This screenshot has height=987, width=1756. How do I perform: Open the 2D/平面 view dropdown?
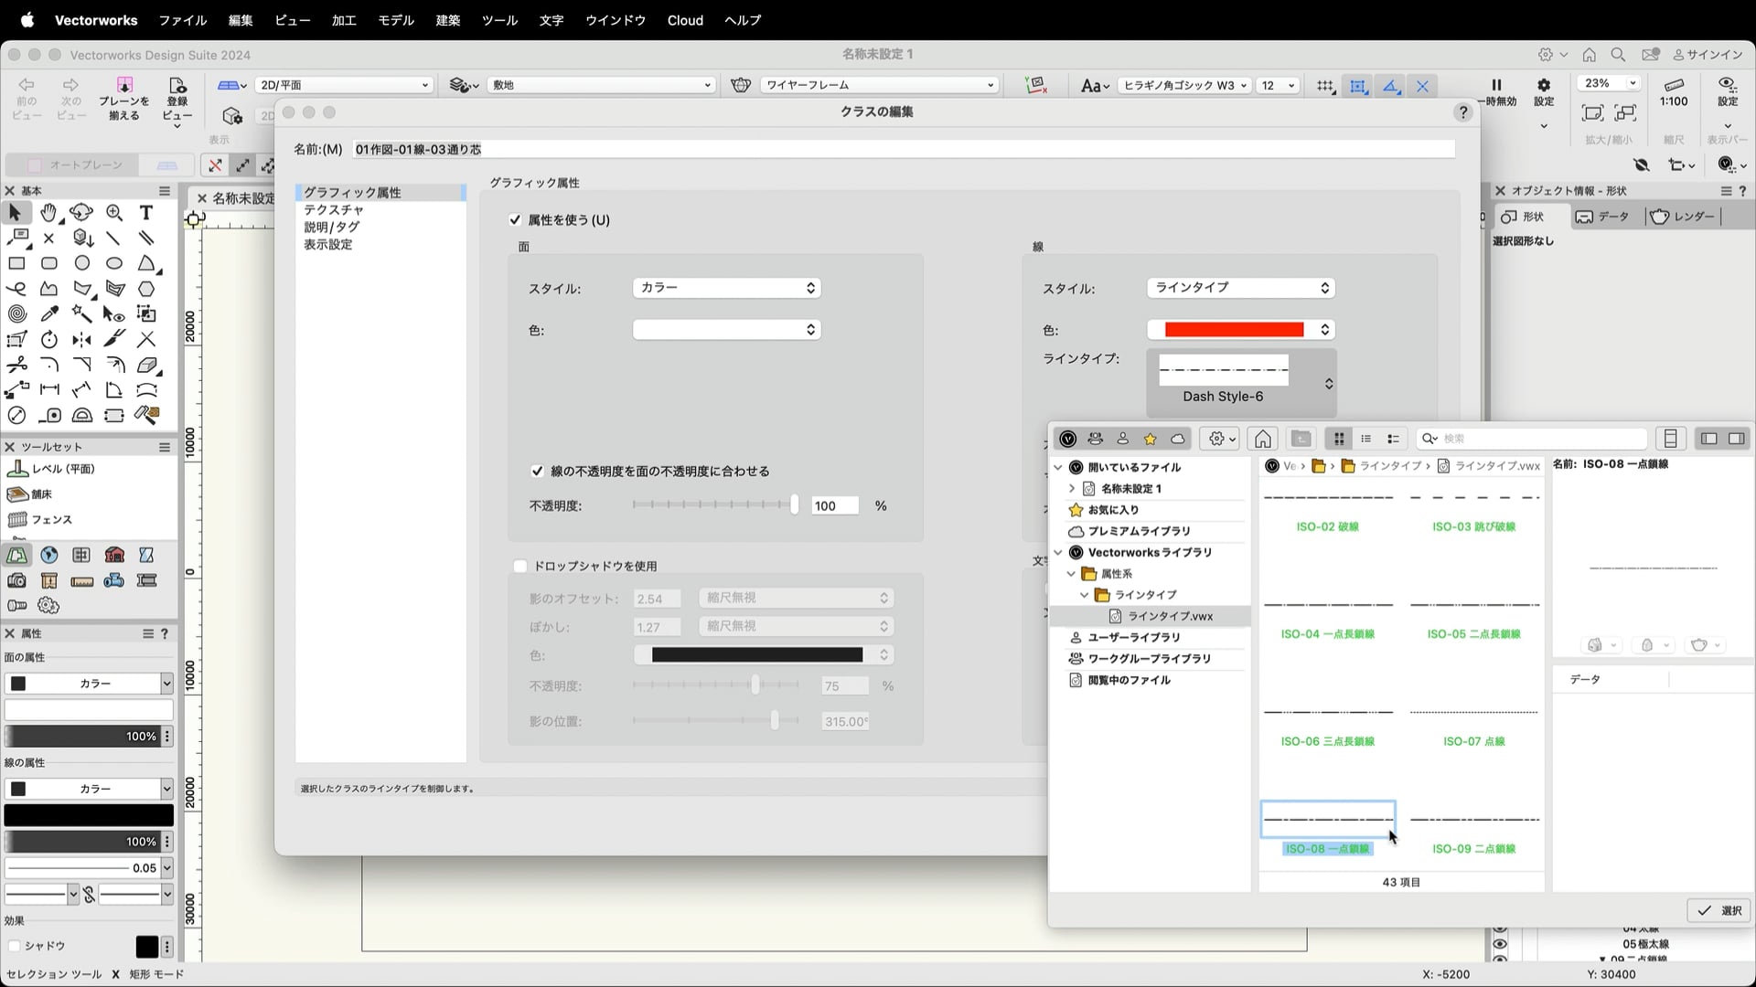[x=344, y=85]
